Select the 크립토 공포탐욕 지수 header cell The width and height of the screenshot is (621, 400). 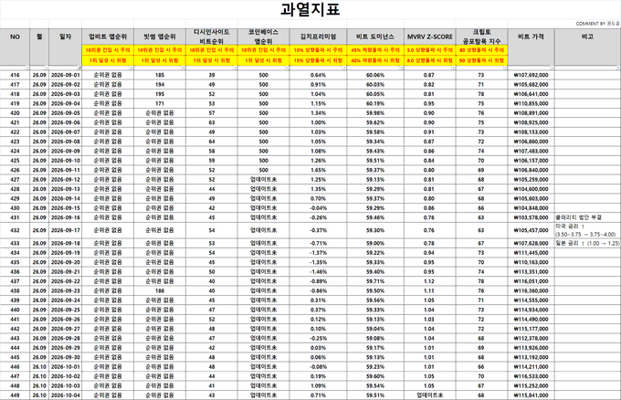point(481,37)
